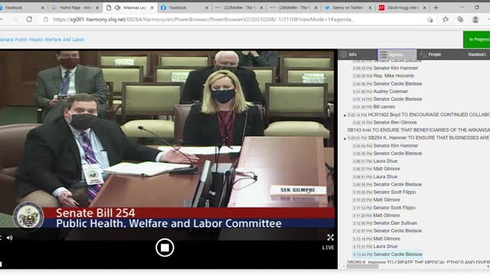Select Senator Ben Gilmore entry

pyautogui.click(x=384, y=122)
